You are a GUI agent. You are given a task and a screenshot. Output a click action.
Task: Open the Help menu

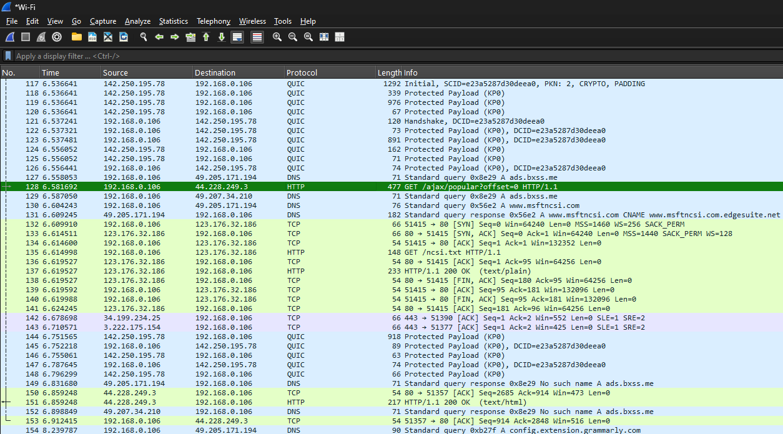click(x=308, y=21)
